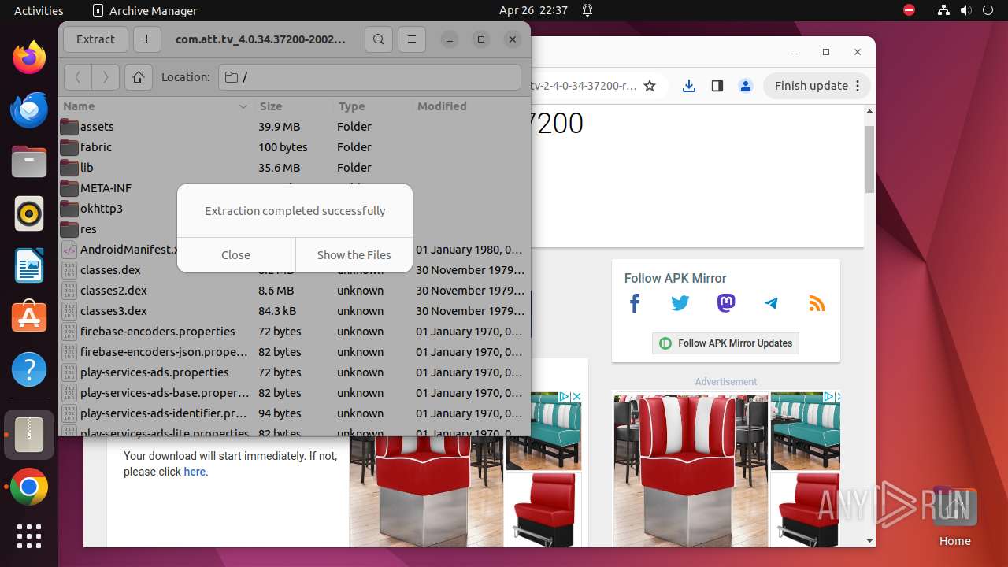
Task: Open APK Mirror Facebook page
Action: 635,303
